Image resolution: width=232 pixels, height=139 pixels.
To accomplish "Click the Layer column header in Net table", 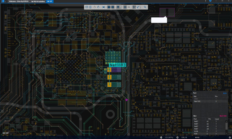I will tap(217, 119).
